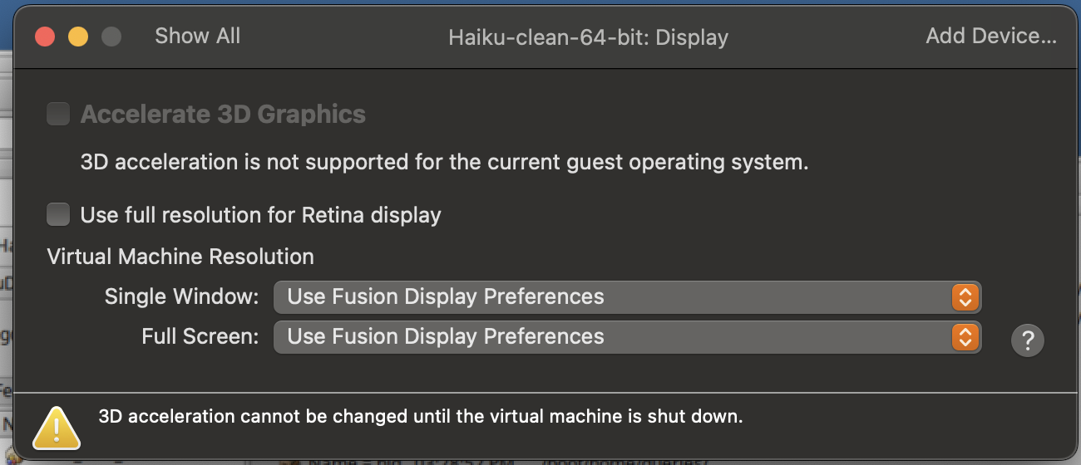Click the orange arrows on Single Window popup
Image resolution: width=1081 pixels, height=465 pixels.
click(965, 296)
